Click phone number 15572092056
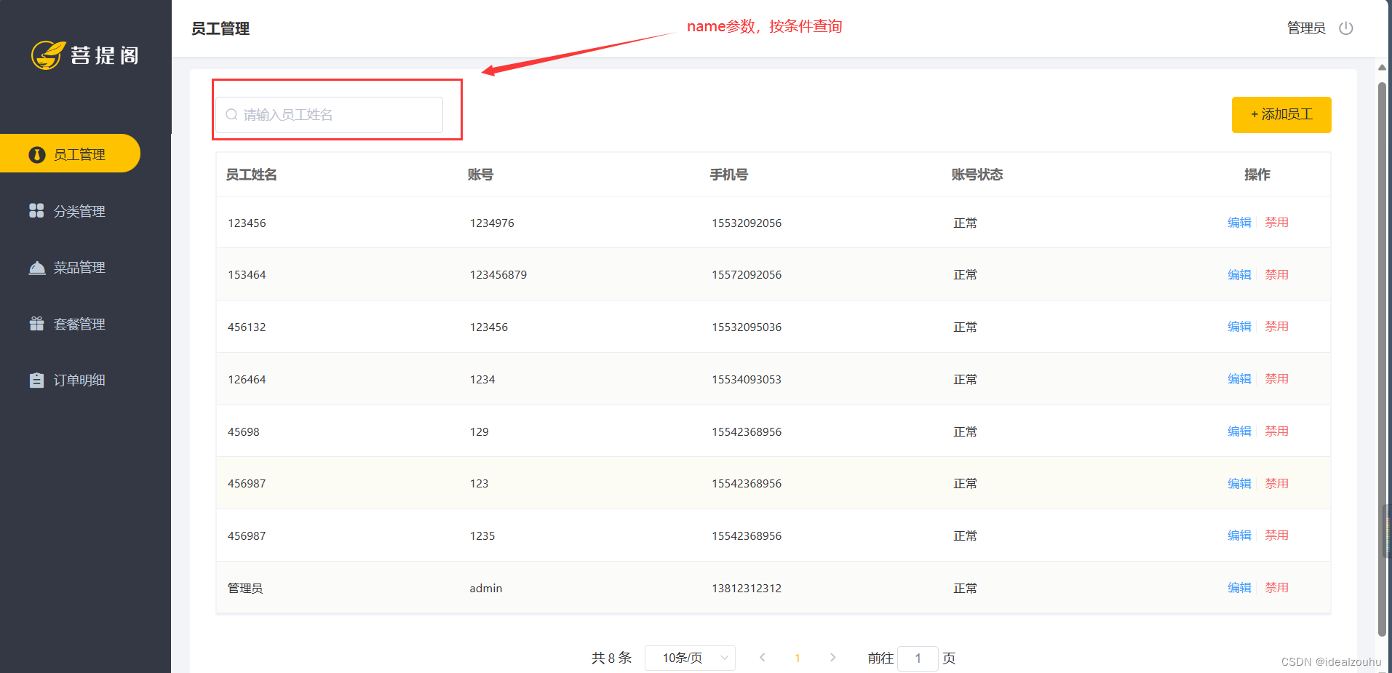Viewport: 1392px width, 673px height. [747, 275]
